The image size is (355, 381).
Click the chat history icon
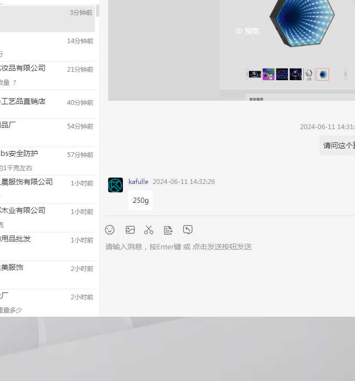point(188,230)
